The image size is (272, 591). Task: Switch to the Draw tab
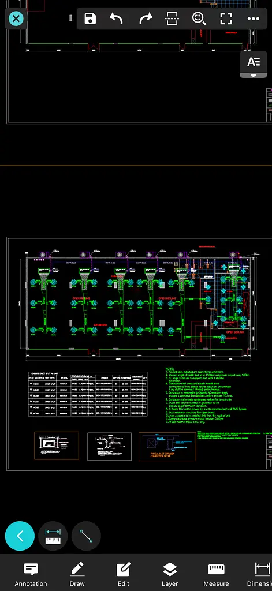(x=77, y=575)
